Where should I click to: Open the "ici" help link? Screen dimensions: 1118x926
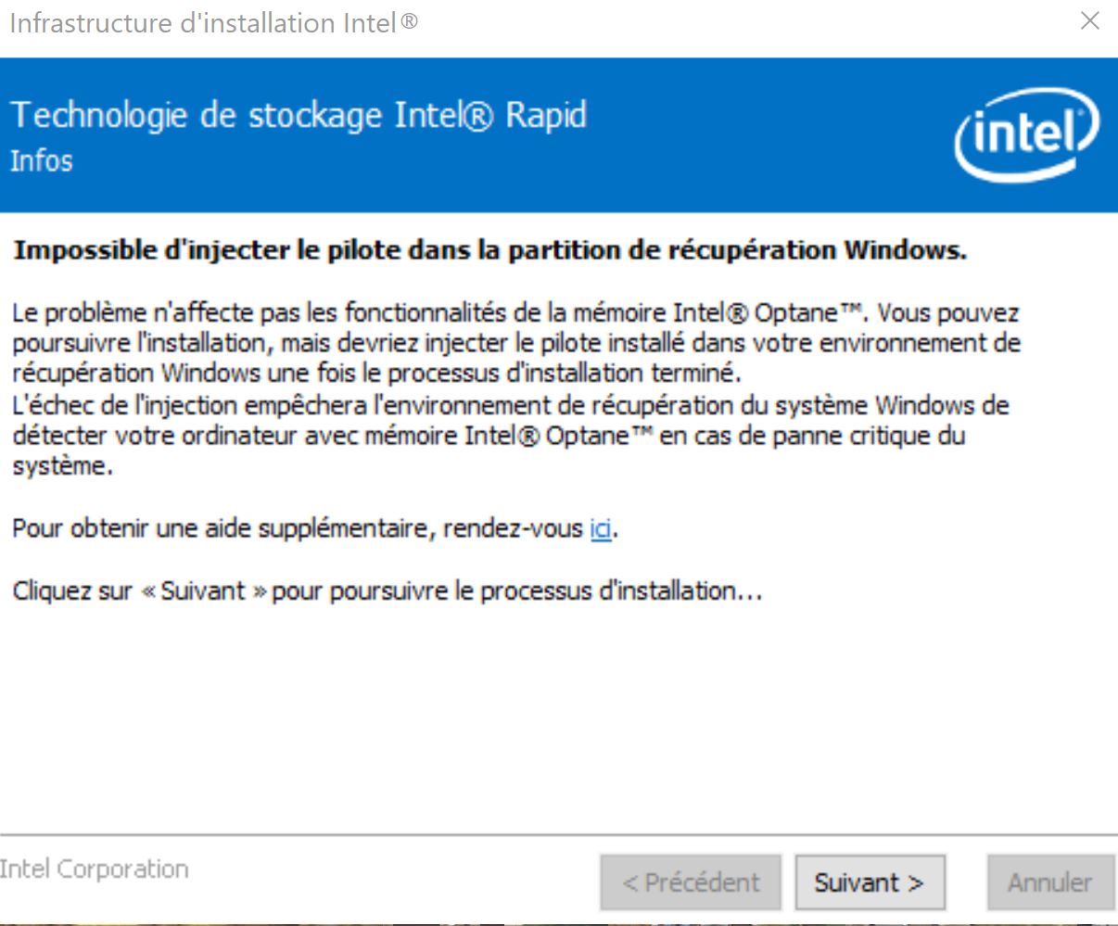pos(601,529)
